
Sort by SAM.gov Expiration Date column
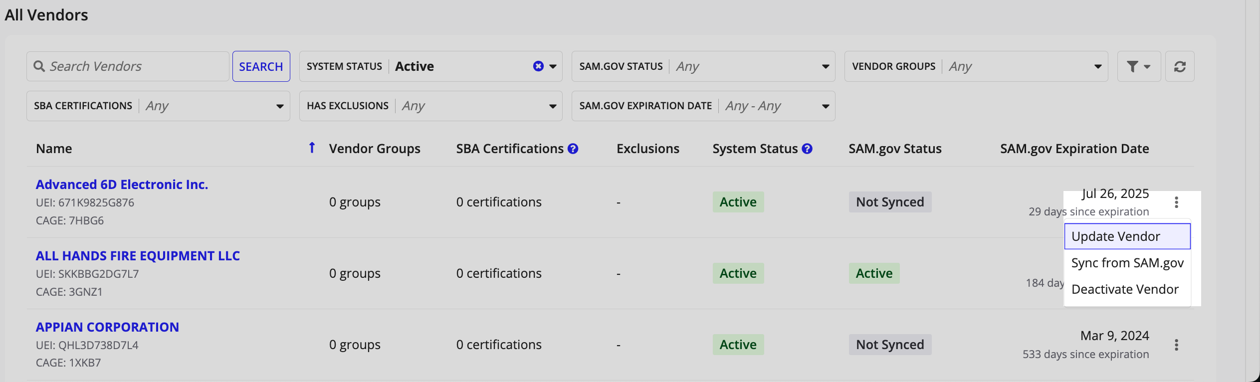point(1074,149)
